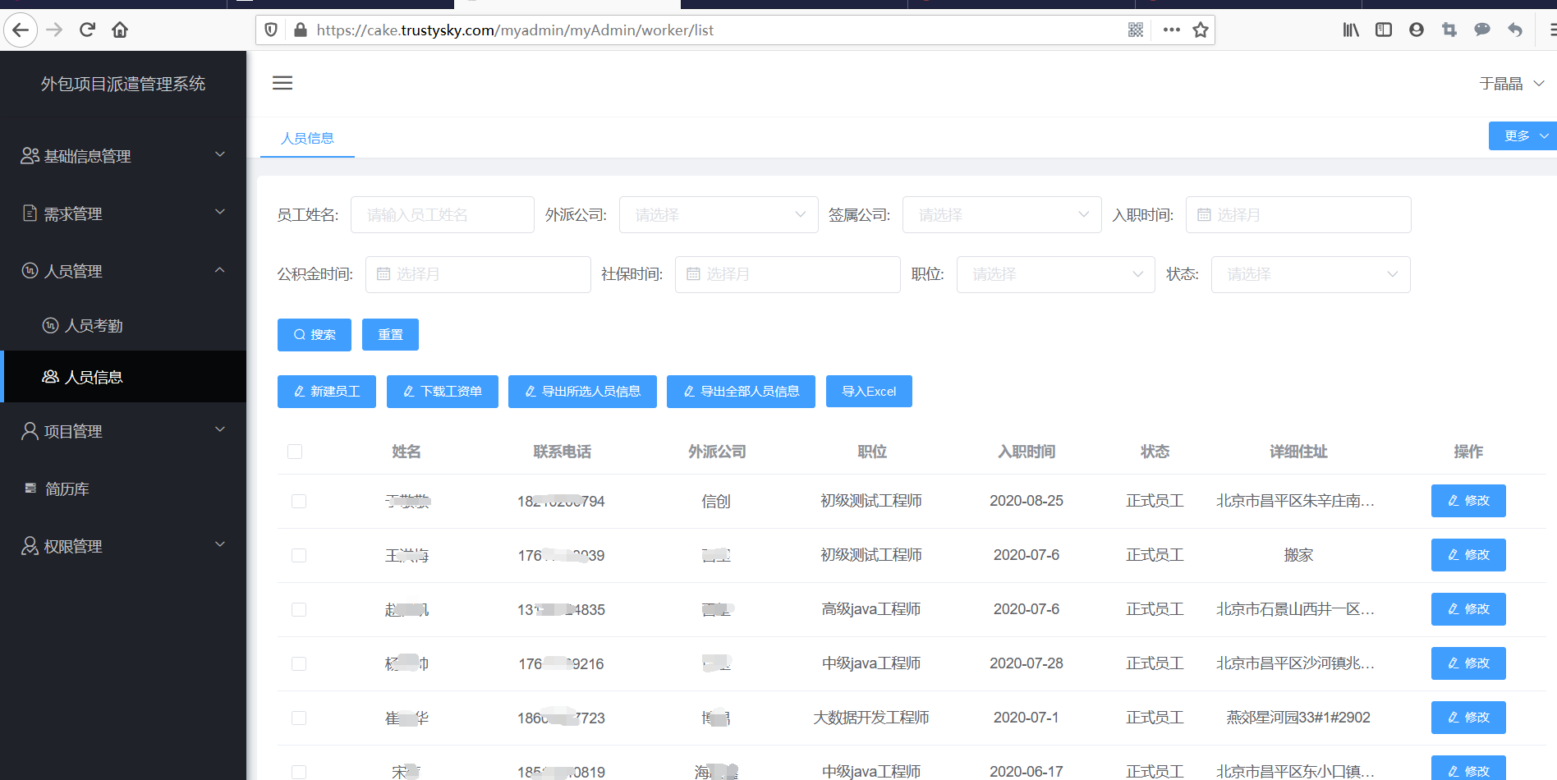This screenshot has width=1557, height=780.
Task: Open tracking protection shield icon
Action: [x=271, y=30]
